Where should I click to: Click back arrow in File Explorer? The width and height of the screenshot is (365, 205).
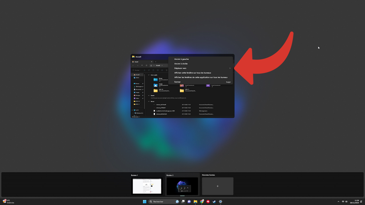133,65
